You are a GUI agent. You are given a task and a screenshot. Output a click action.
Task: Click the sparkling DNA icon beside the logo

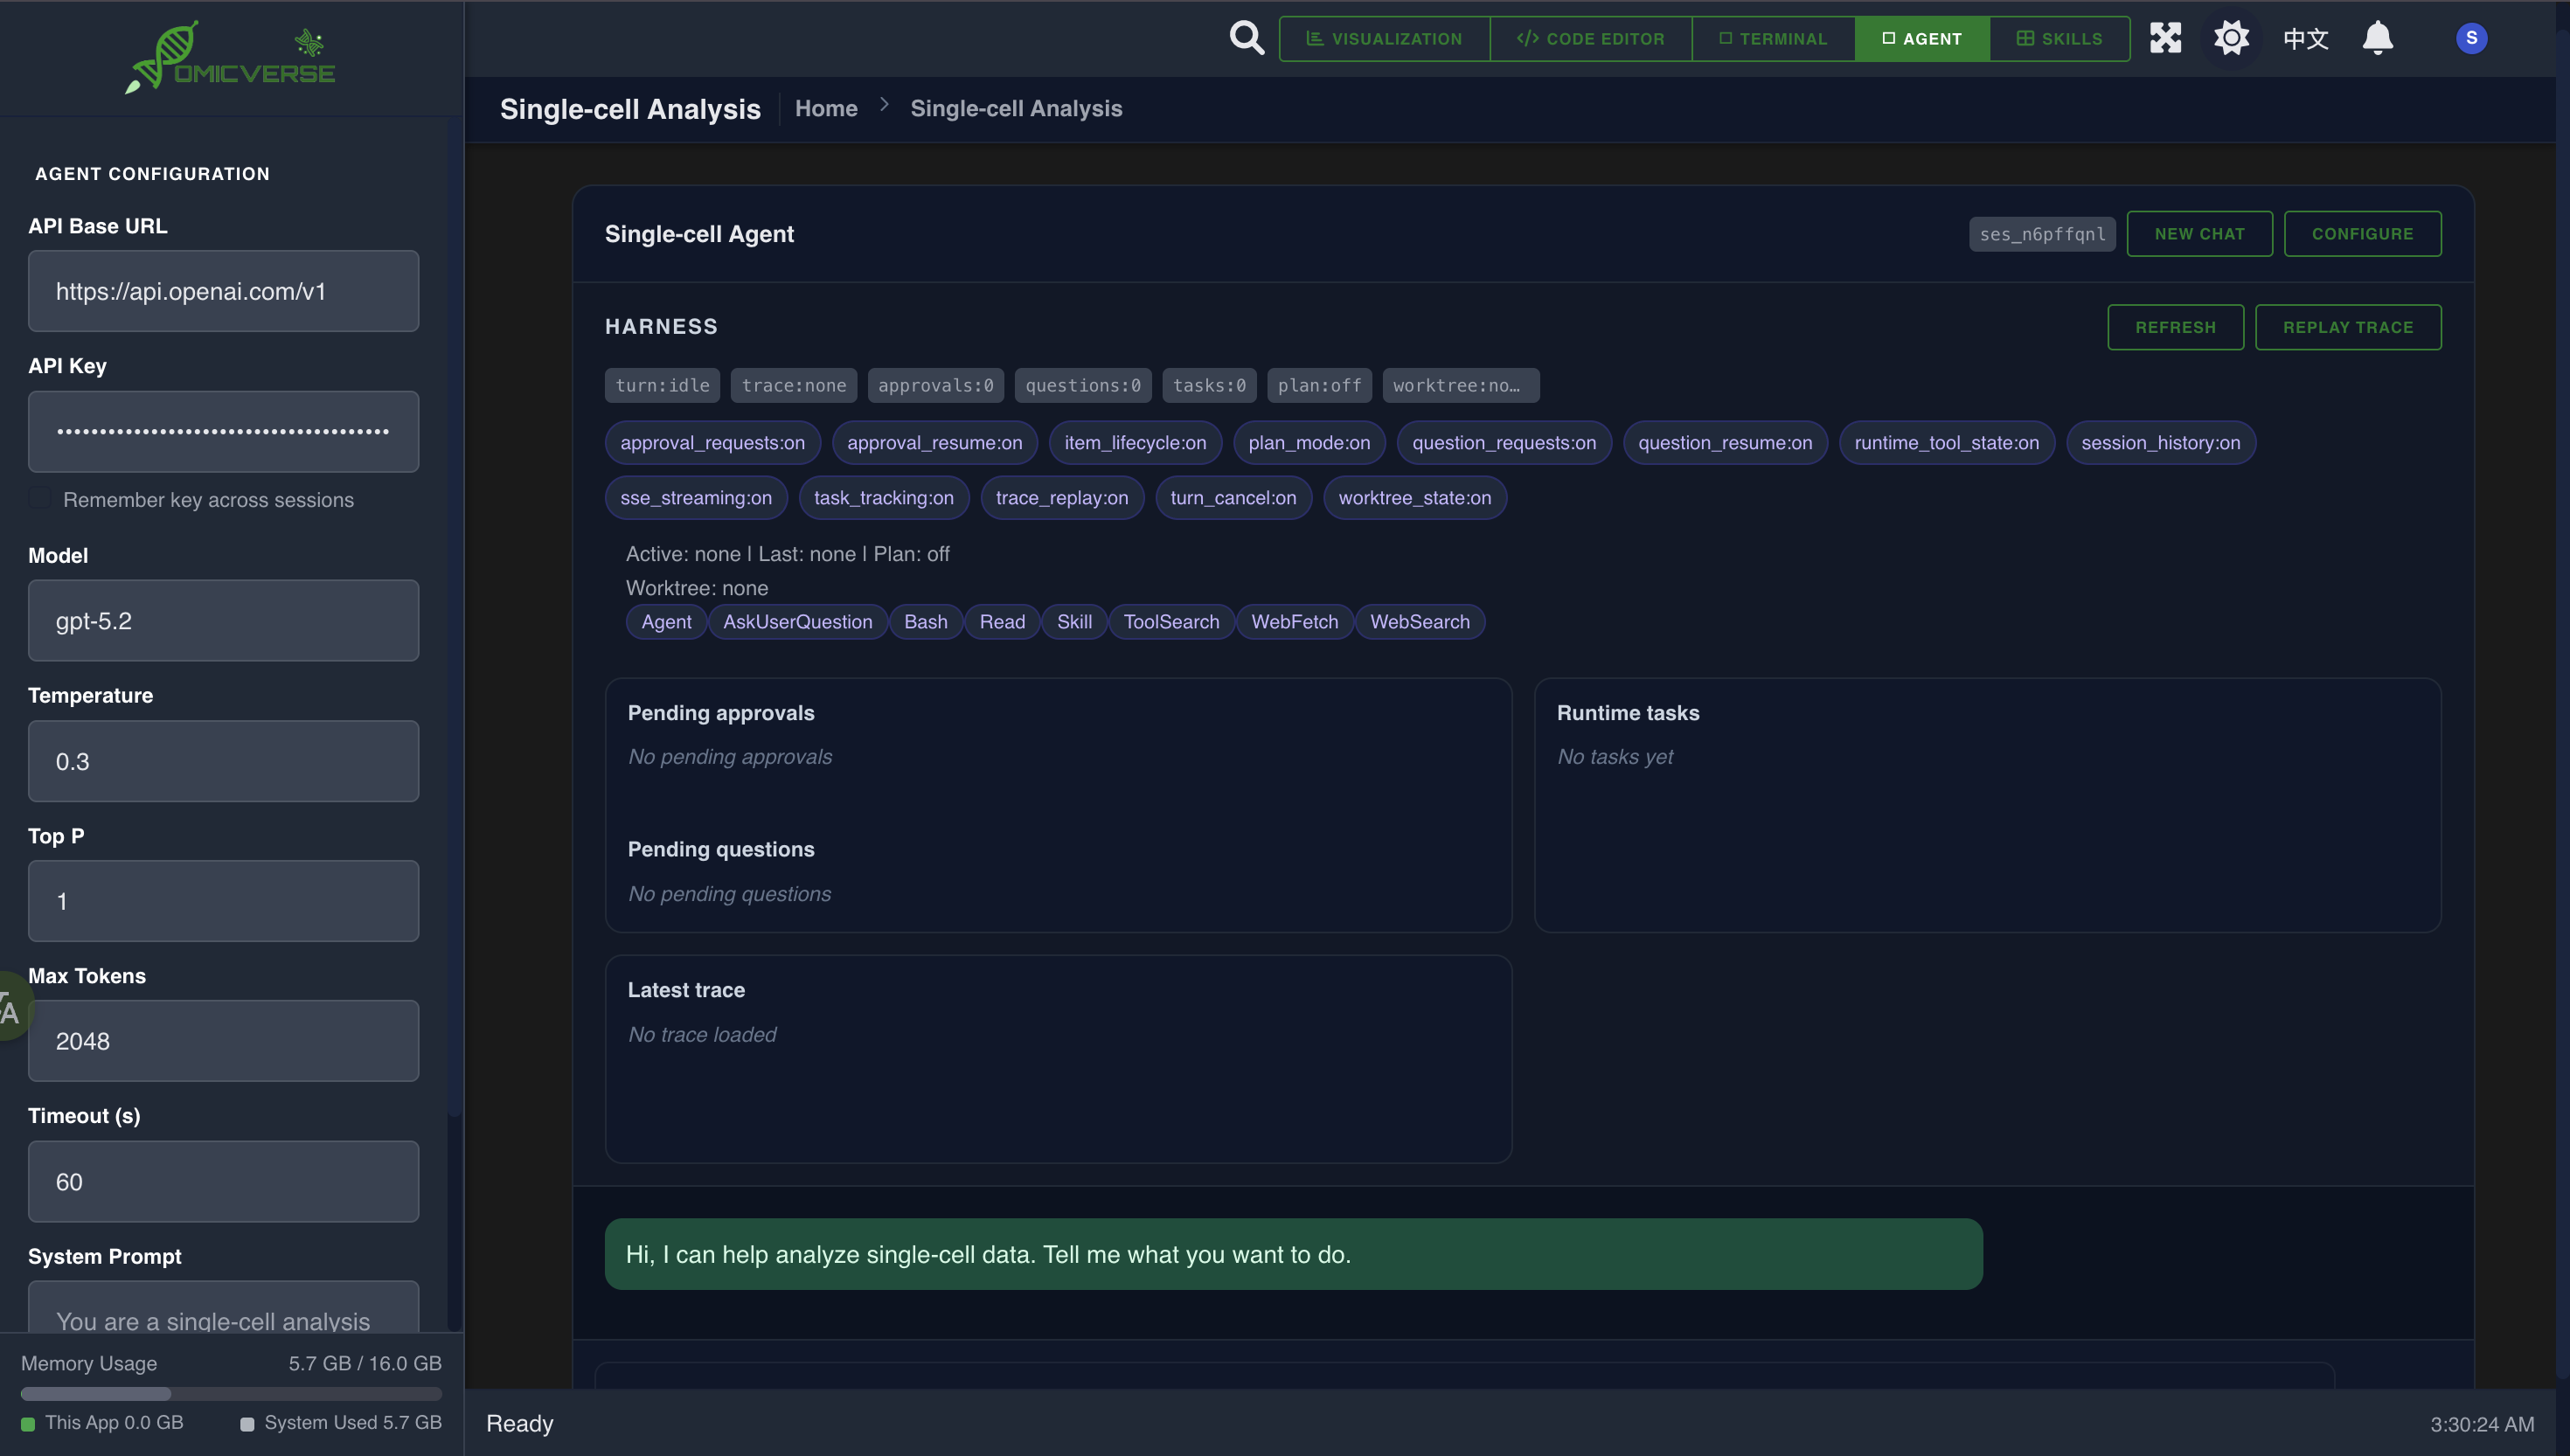tap(309, 44)
